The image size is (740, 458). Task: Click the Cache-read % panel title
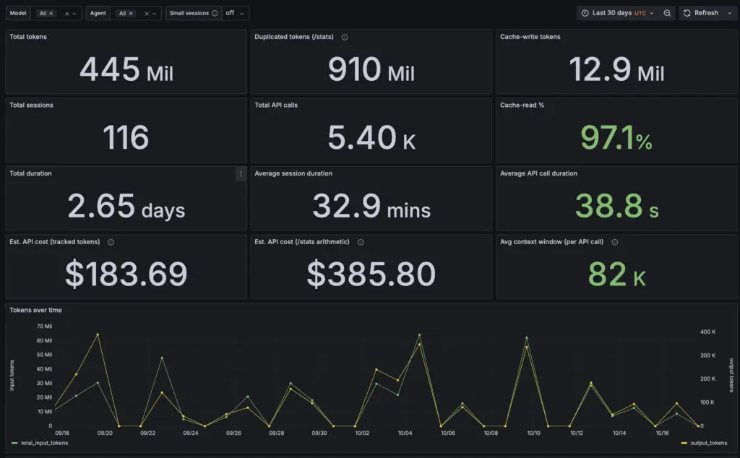(522, 105)
